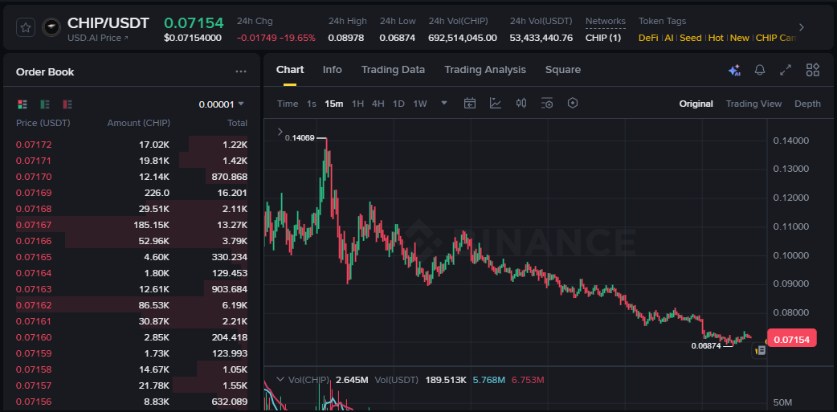This screenshot has width=837, height=412.
Task: Collapse the Vol(CHIP) indicator chevron
Action: coord(280,379)
